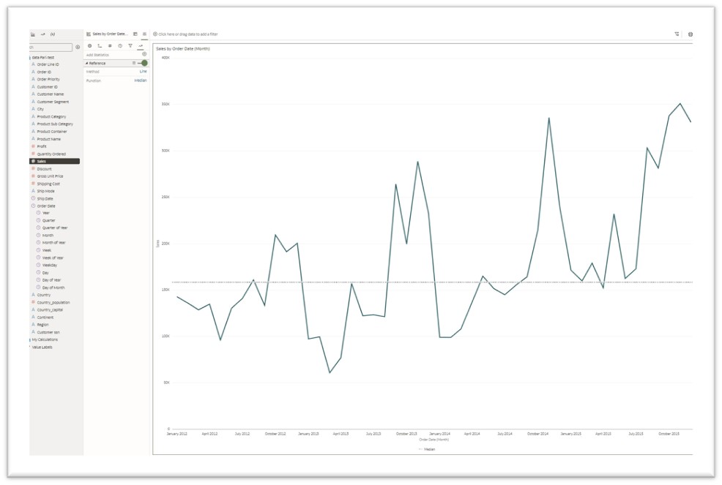Select the trend icon in the left sidebar
The image size is (722, 485).
[x=44, y=34]
